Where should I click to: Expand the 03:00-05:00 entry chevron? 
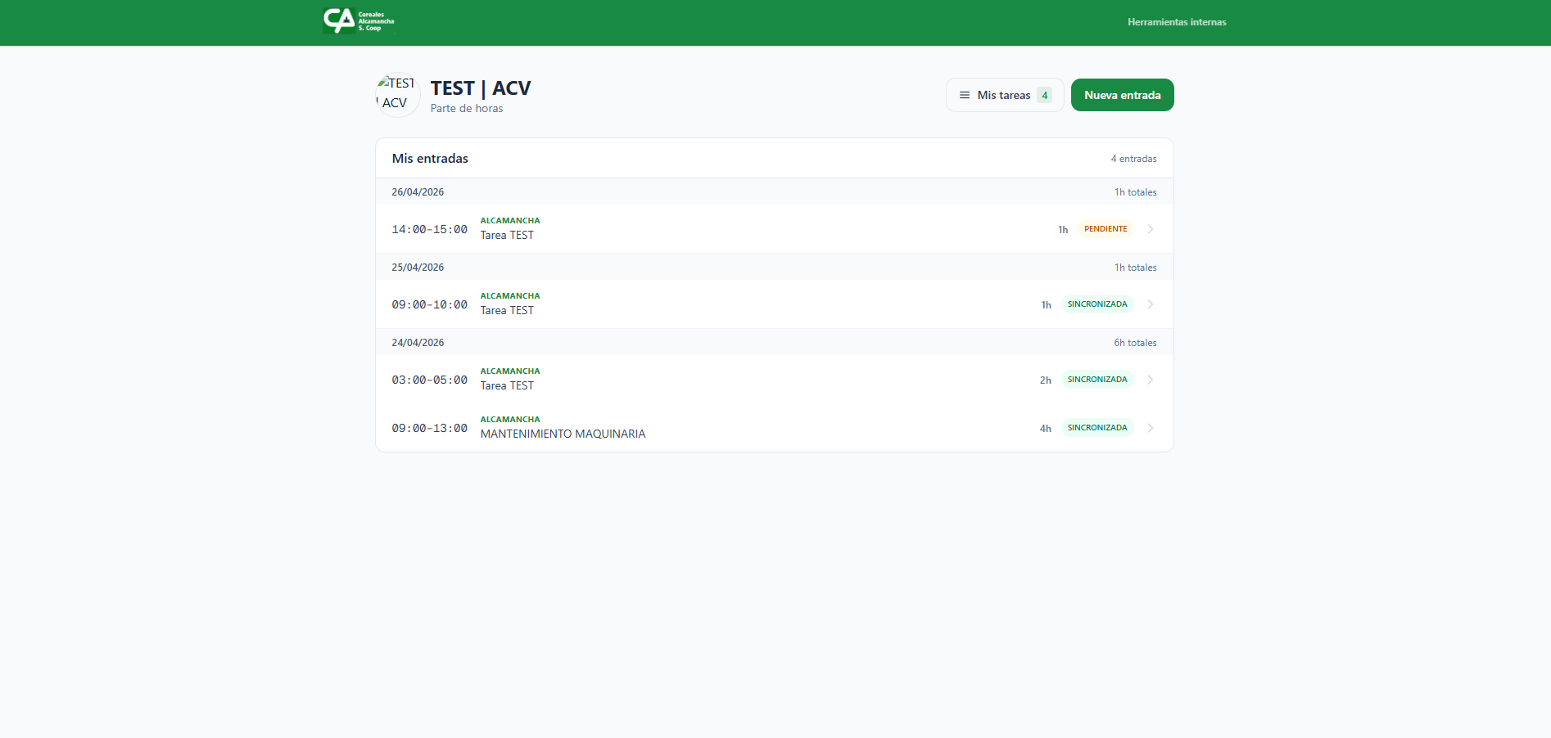tap(1151, 380)
